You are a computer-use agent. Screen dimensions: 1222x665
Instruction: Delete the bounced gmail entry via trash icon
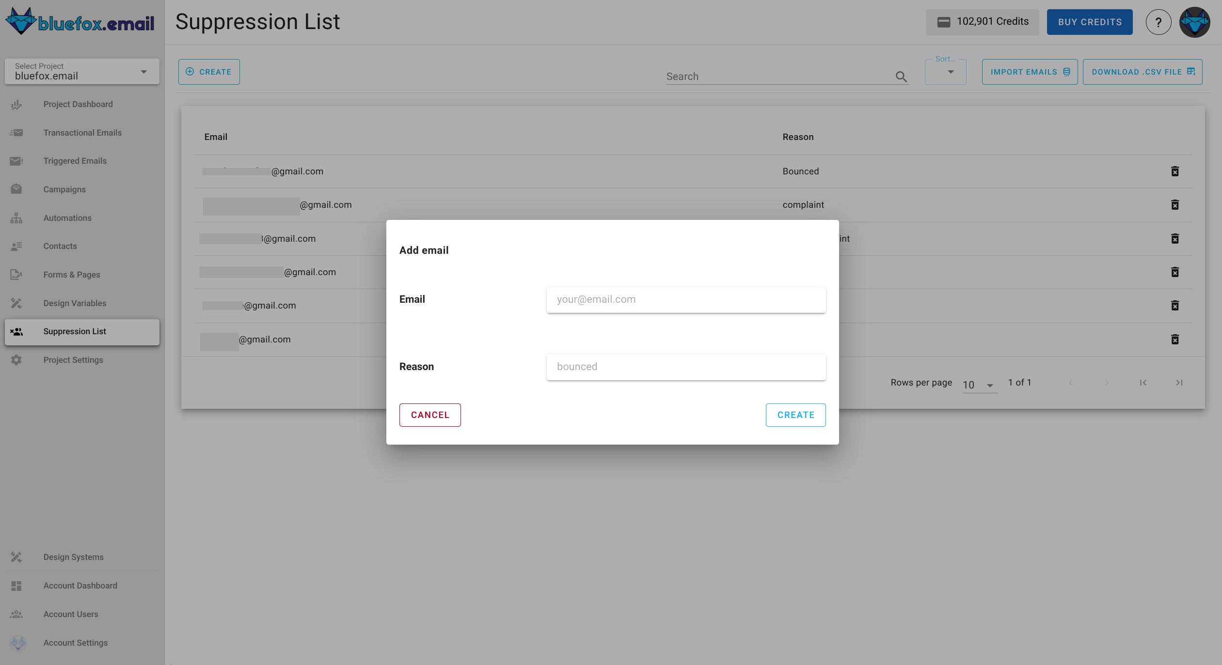click(1175, 171)
